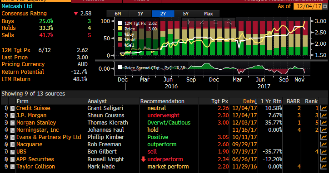
Task: Select analyst Grant Saligari
Action: click(x=105, y=108)
